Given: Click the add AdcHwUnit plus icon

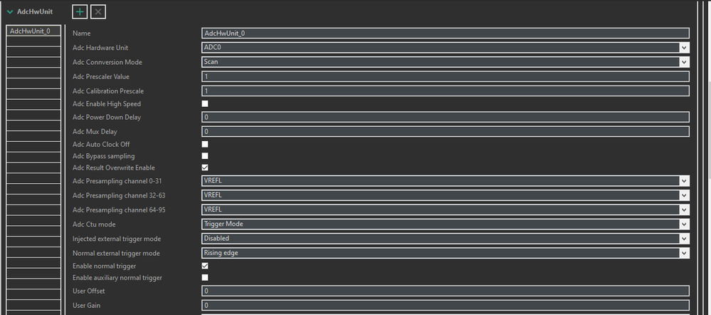Looking at the screenshot, I should [x=80, y=11].
